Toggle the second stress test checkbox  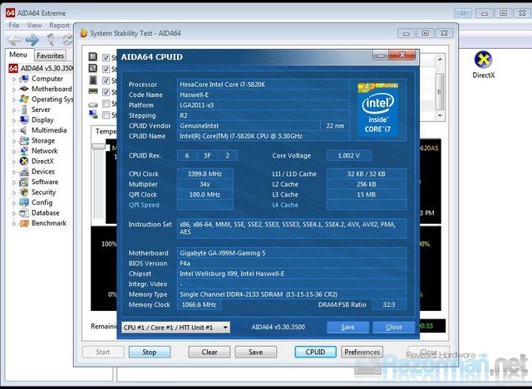(x=106, y=69)
